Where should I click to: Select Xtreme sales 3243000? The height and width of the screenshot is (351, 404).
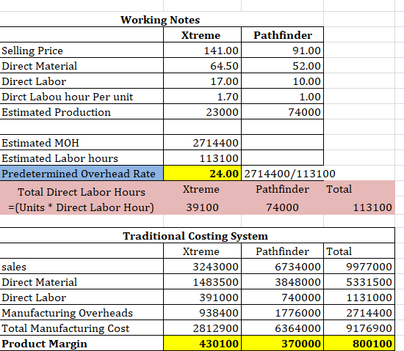(202, 267)
